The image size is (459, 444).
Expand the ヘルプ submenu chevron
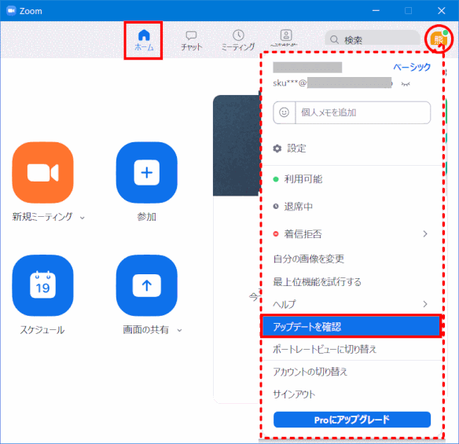pyautogui.click(x=425, y=304)
